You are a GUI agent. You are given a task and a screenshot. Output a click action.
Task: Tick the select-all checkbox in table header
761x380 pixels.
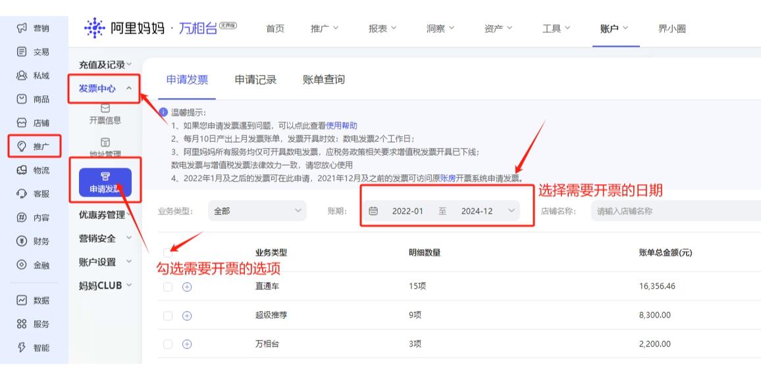click(x=168, y=252)
